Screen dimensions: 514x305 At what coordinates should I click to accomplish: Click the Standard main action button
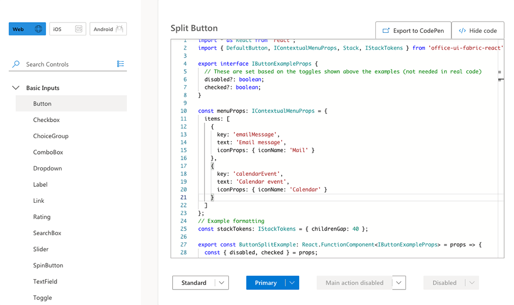[x=194, y=283]
